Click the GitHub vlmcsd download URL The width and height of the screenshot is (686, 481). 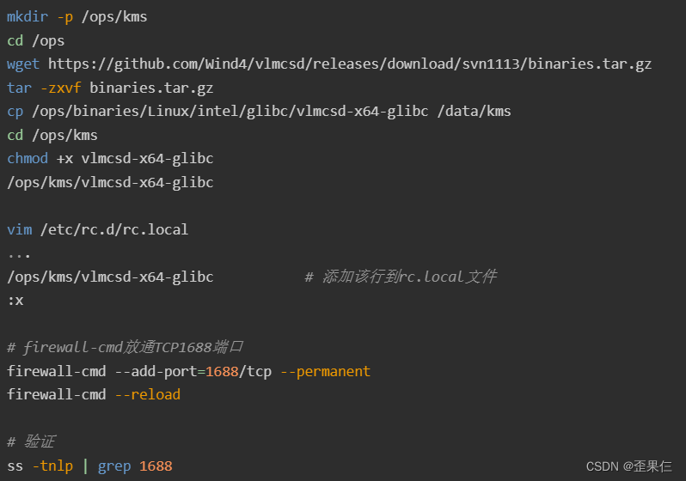click(x=350, y=64)
